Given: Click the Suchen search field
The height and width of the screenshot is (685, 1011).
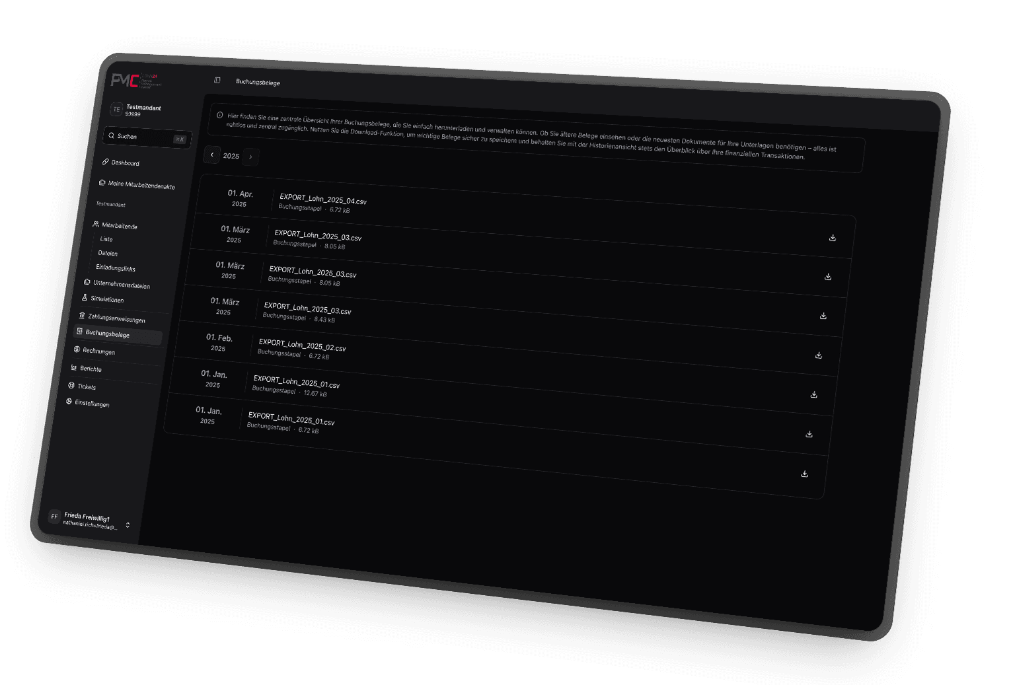Looking at the screenshot, I should [x=147, y=137].
